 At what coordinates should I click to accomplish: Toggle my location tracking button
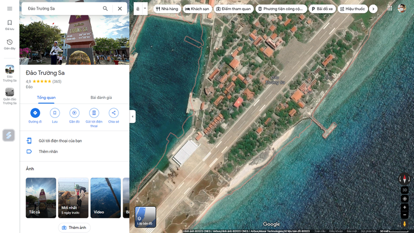coord(404,198)
